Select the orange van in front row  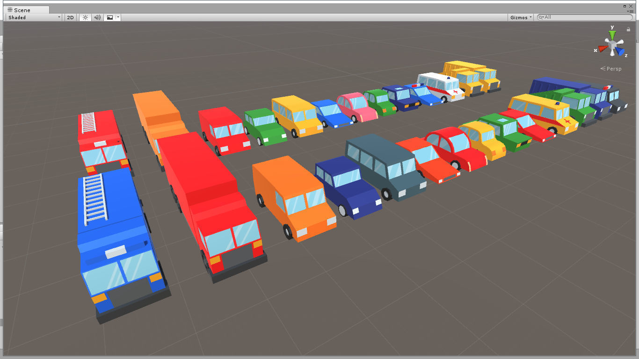pos(293,198)
